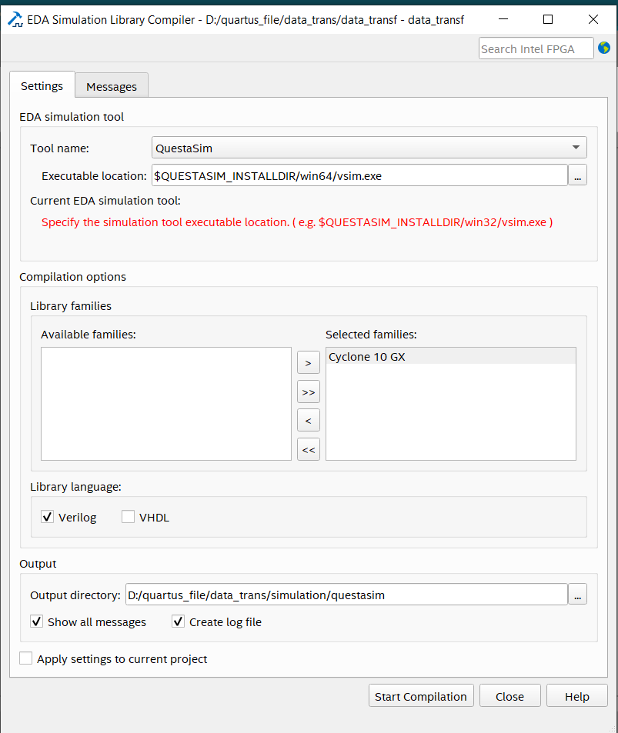This screenshot has width=618, height=733.
Task: Add all families with >> button
Action: click(x=308, y=391)
